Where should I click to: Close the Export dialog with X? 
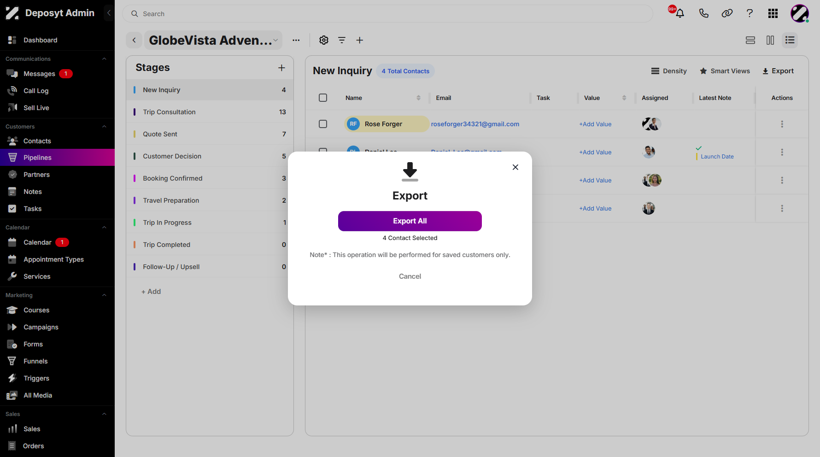[515, 167]
